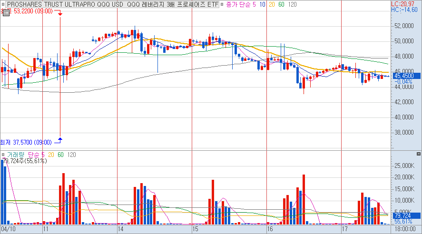422x234 pixels.
Task: Click the 15 date marker on time axis
Action: (x=195, y=229)
